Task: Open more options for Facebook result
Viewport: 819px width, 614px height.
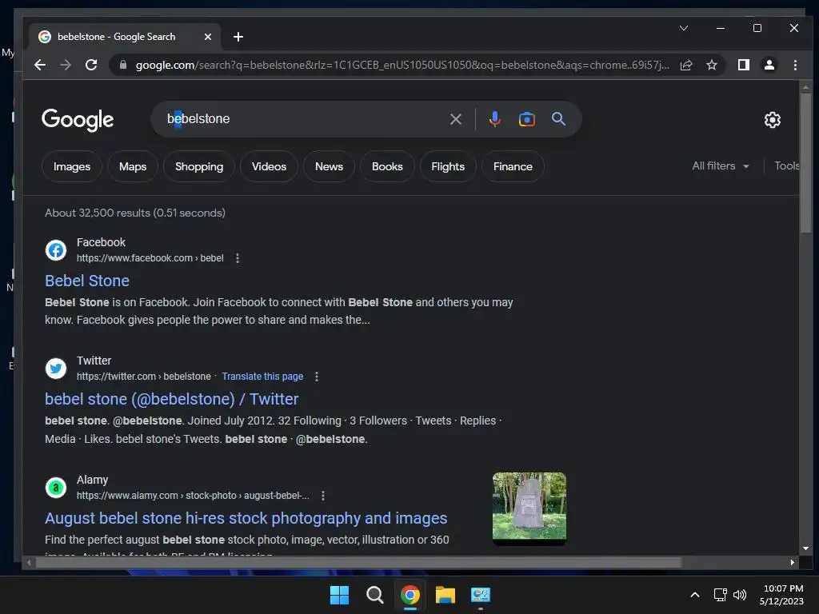Action: (237, 258)
